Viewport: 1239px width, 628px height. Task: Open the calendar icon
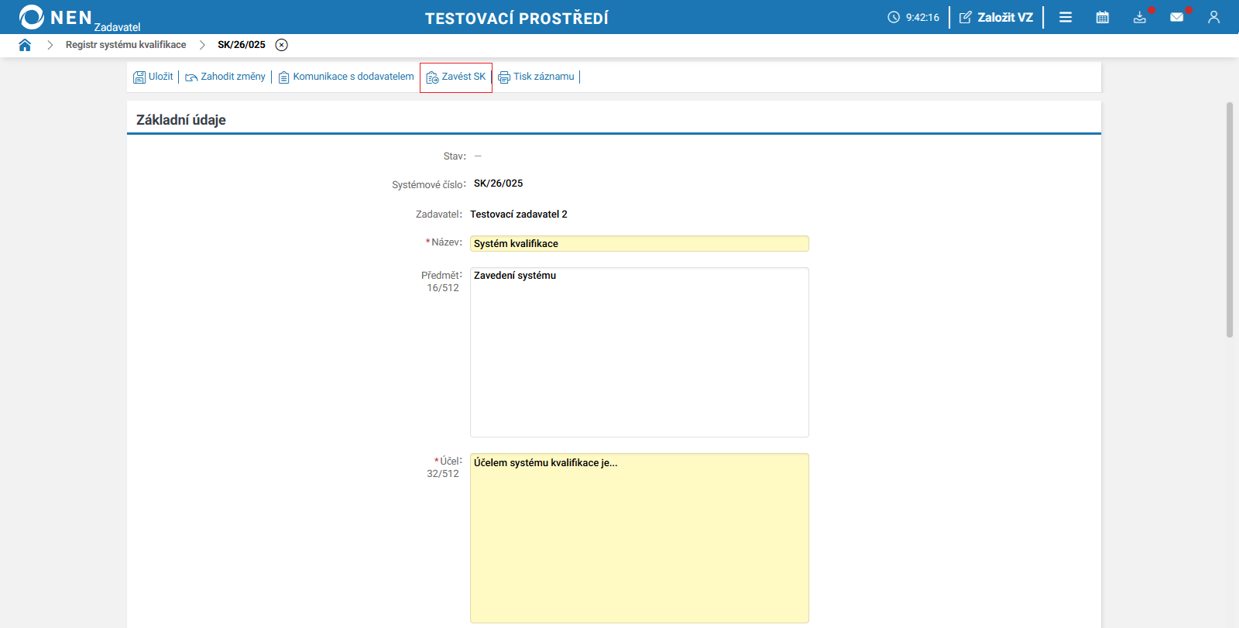pyautogui.click(x=1103, y=17)
